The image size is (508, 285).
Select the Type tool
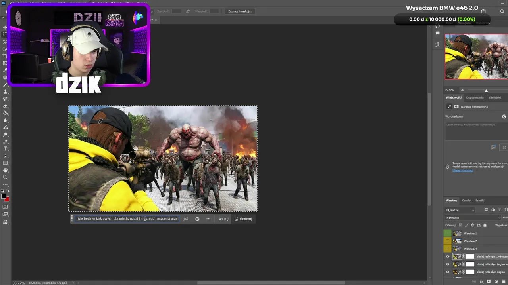5,148
